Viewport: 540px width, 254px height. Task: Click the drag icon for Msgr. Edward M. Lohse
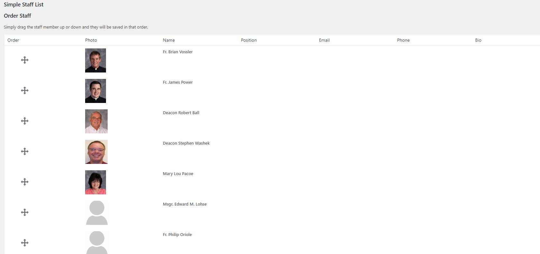click(x=25, y=212)
